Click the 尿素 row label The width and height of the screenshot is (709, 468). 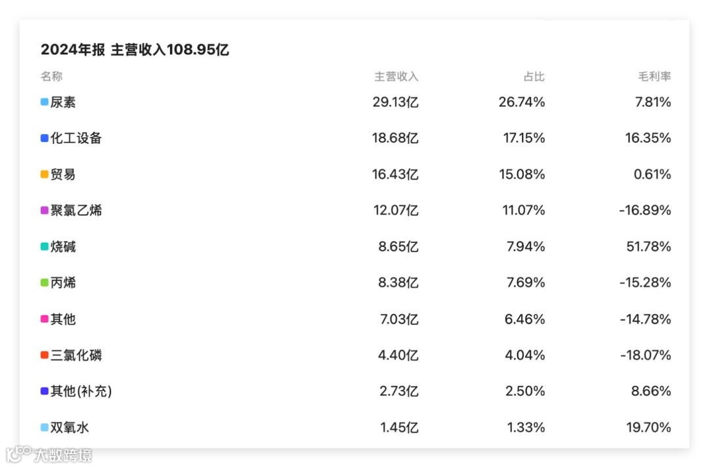pyautogui.click(x=63, y=102)
